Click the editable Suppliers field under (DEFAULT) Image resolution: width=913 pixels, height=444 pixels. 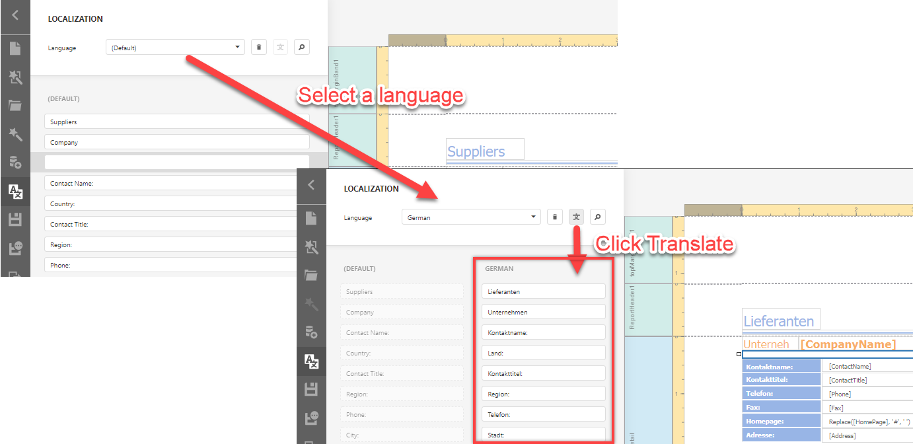coord(177,122)
